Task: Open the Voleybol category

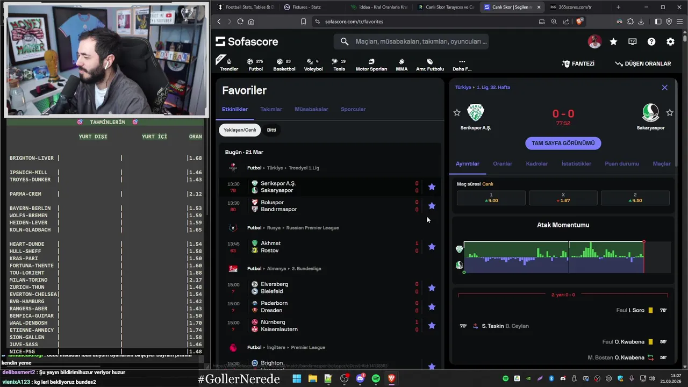Action: (x=313, y=64)
